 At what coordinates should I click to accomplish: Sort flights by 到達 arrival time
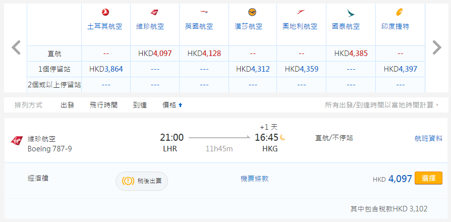click(140, 105)
